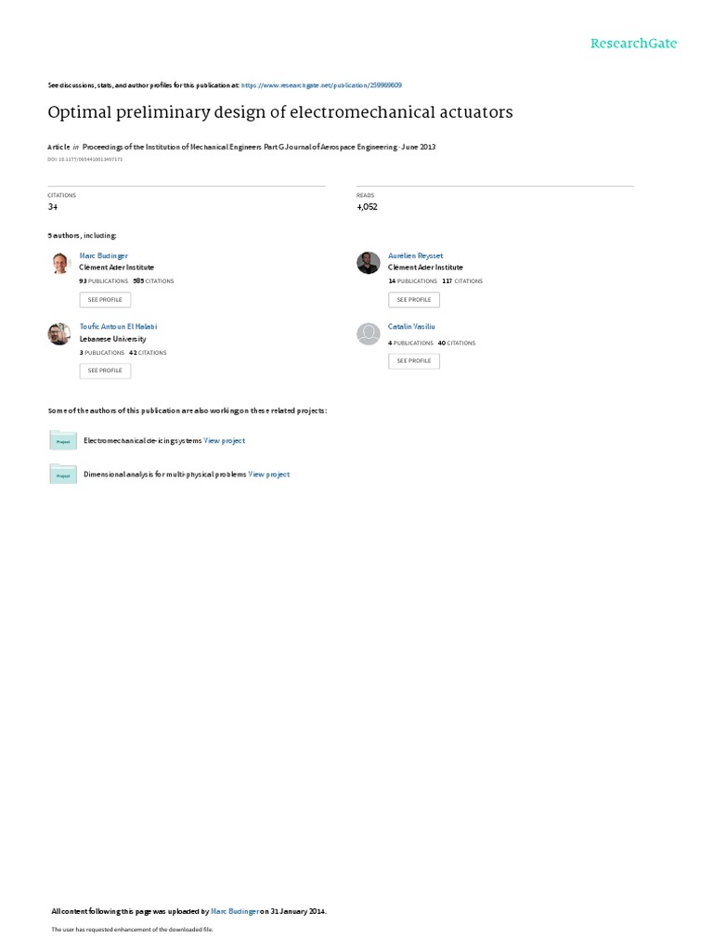
Task: Open the Electromechanical de-icing project folder icon
Action: click(63, 439)
